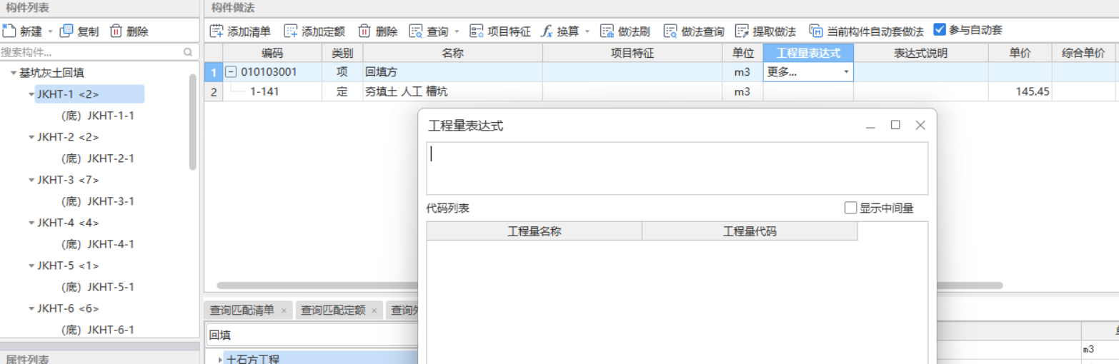1119x364 pixels.
Task: Open the dropdown arrow beside 查询
Action: coord(457,32)
